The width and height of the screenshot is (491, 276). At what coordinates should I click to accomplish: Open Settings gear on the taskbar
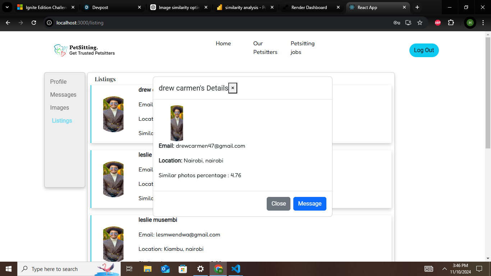pos(201,269)
